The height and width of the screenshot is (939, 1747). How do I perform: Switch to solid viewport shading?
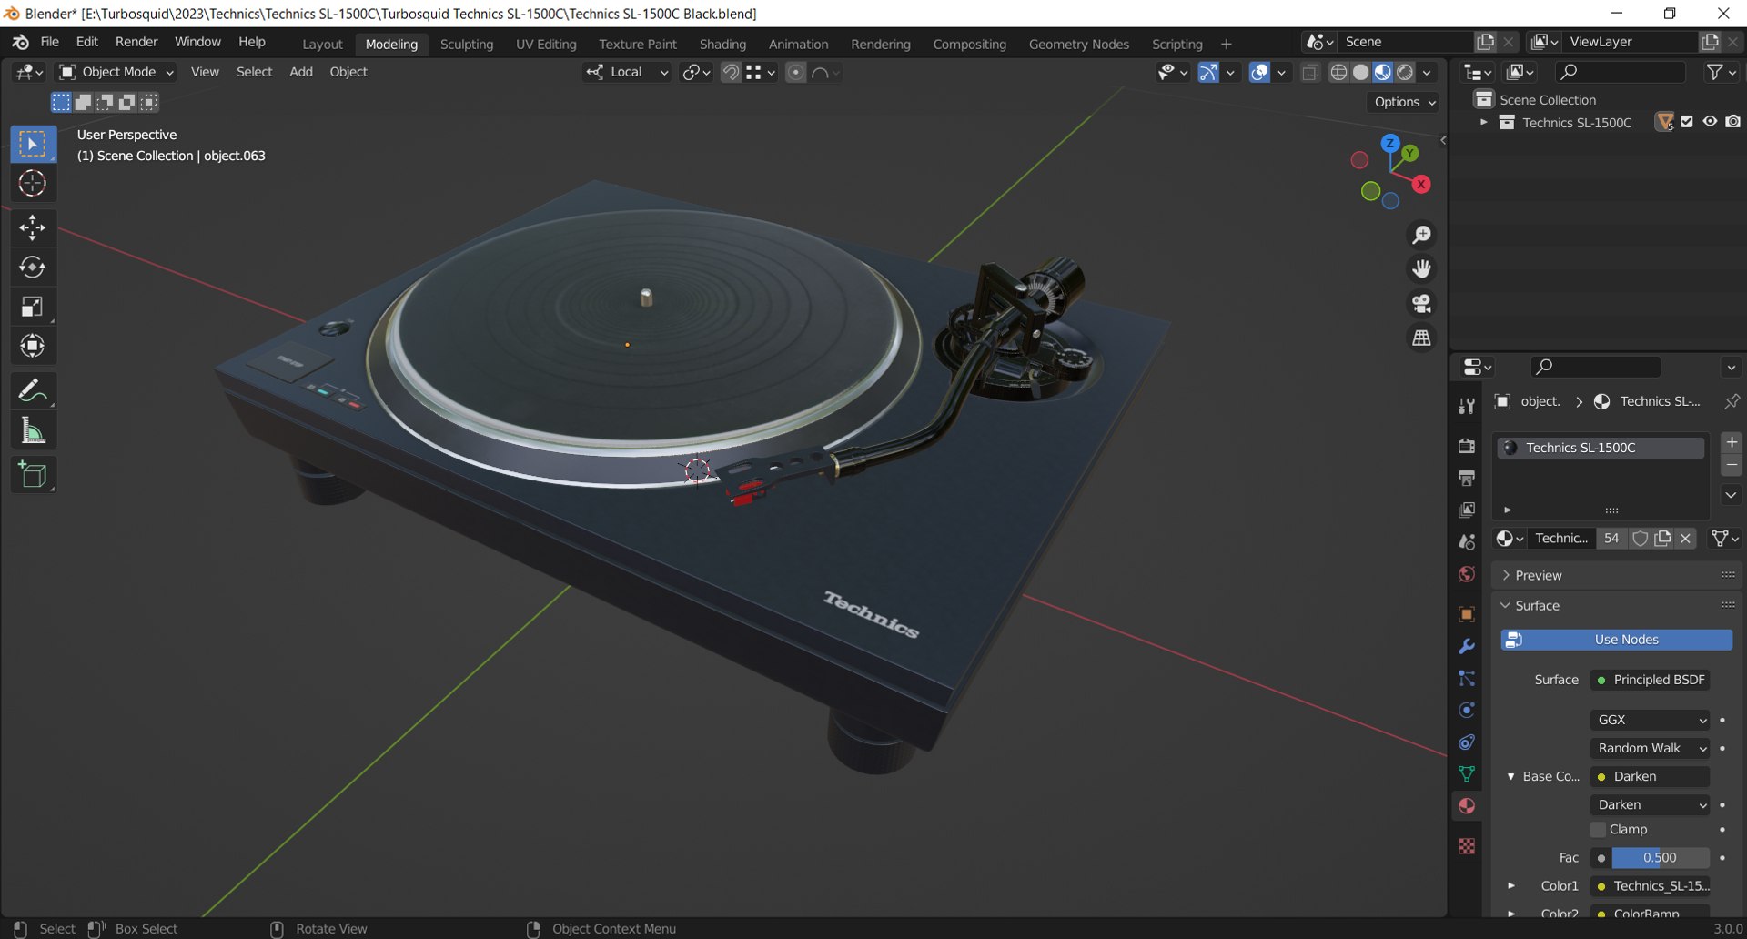pyautogui.click(x=1360, y=72)
